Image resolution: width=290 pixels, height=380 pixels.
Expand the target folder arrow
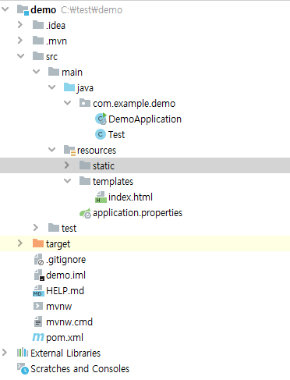click(20, 243)
